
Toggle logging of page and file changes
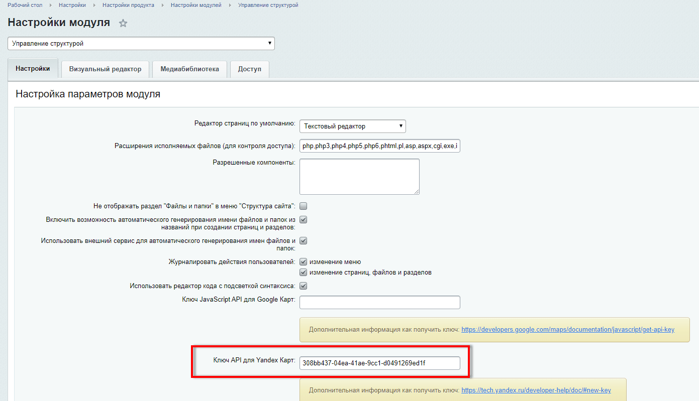(x=304, y=273)
